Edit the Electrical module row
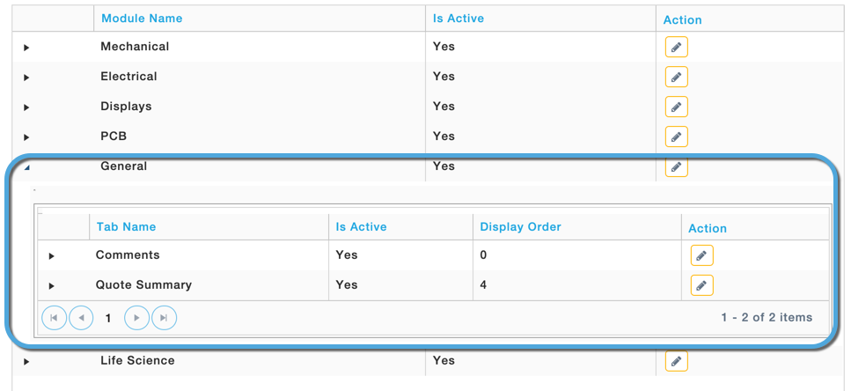Viewport: 851px width, 391px height. (676, 77)
